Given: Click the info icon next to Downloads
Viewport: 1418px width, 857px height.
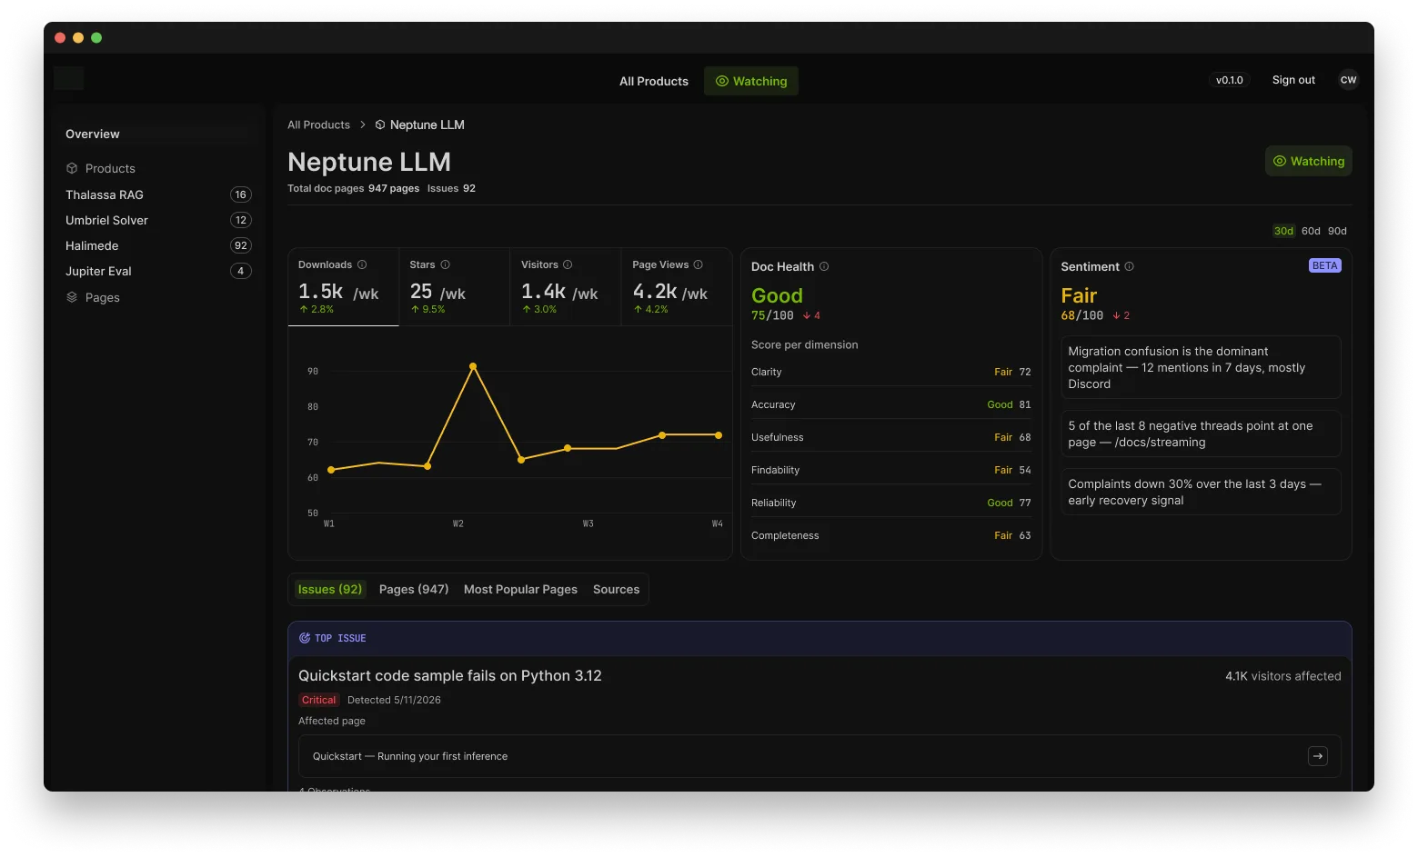Looking at the screenshot, I should click(362, 265).
